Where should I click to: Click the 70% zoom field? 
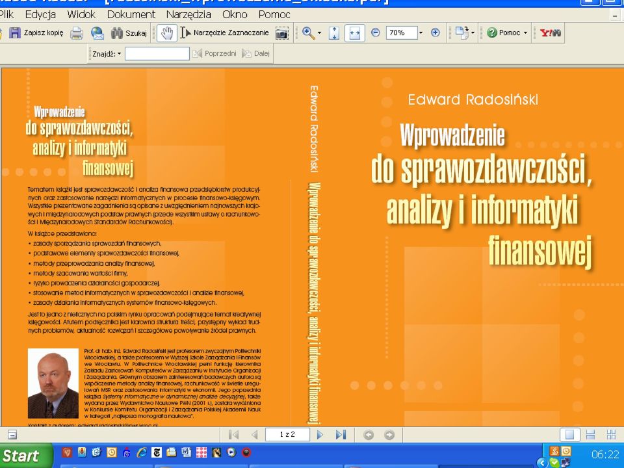pos(402,32)
